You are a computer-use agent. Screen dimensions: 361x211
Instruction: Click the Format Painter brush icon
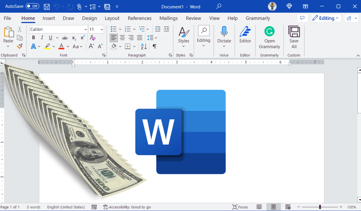20,46
